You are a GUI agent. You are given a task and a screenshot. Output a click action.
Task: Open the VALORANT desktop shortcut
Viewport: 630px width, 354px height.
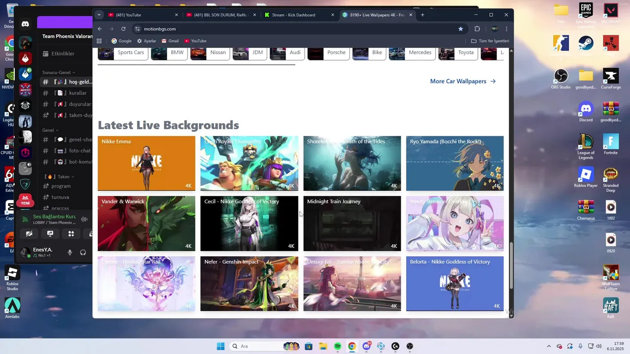click(x=611, y=13)
